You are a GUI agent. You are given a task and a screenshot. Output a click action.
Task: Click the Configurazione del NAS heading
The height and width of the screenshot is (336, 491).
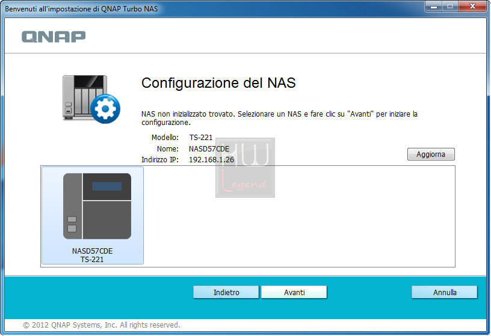pos(218,83)
